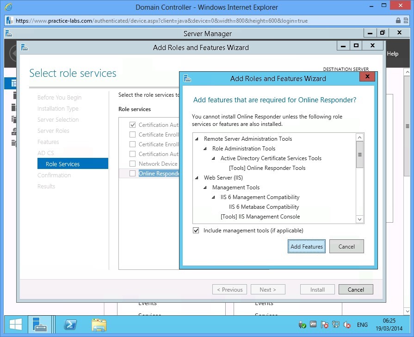Open File Explorer from the taskbar

pos(99,325)
